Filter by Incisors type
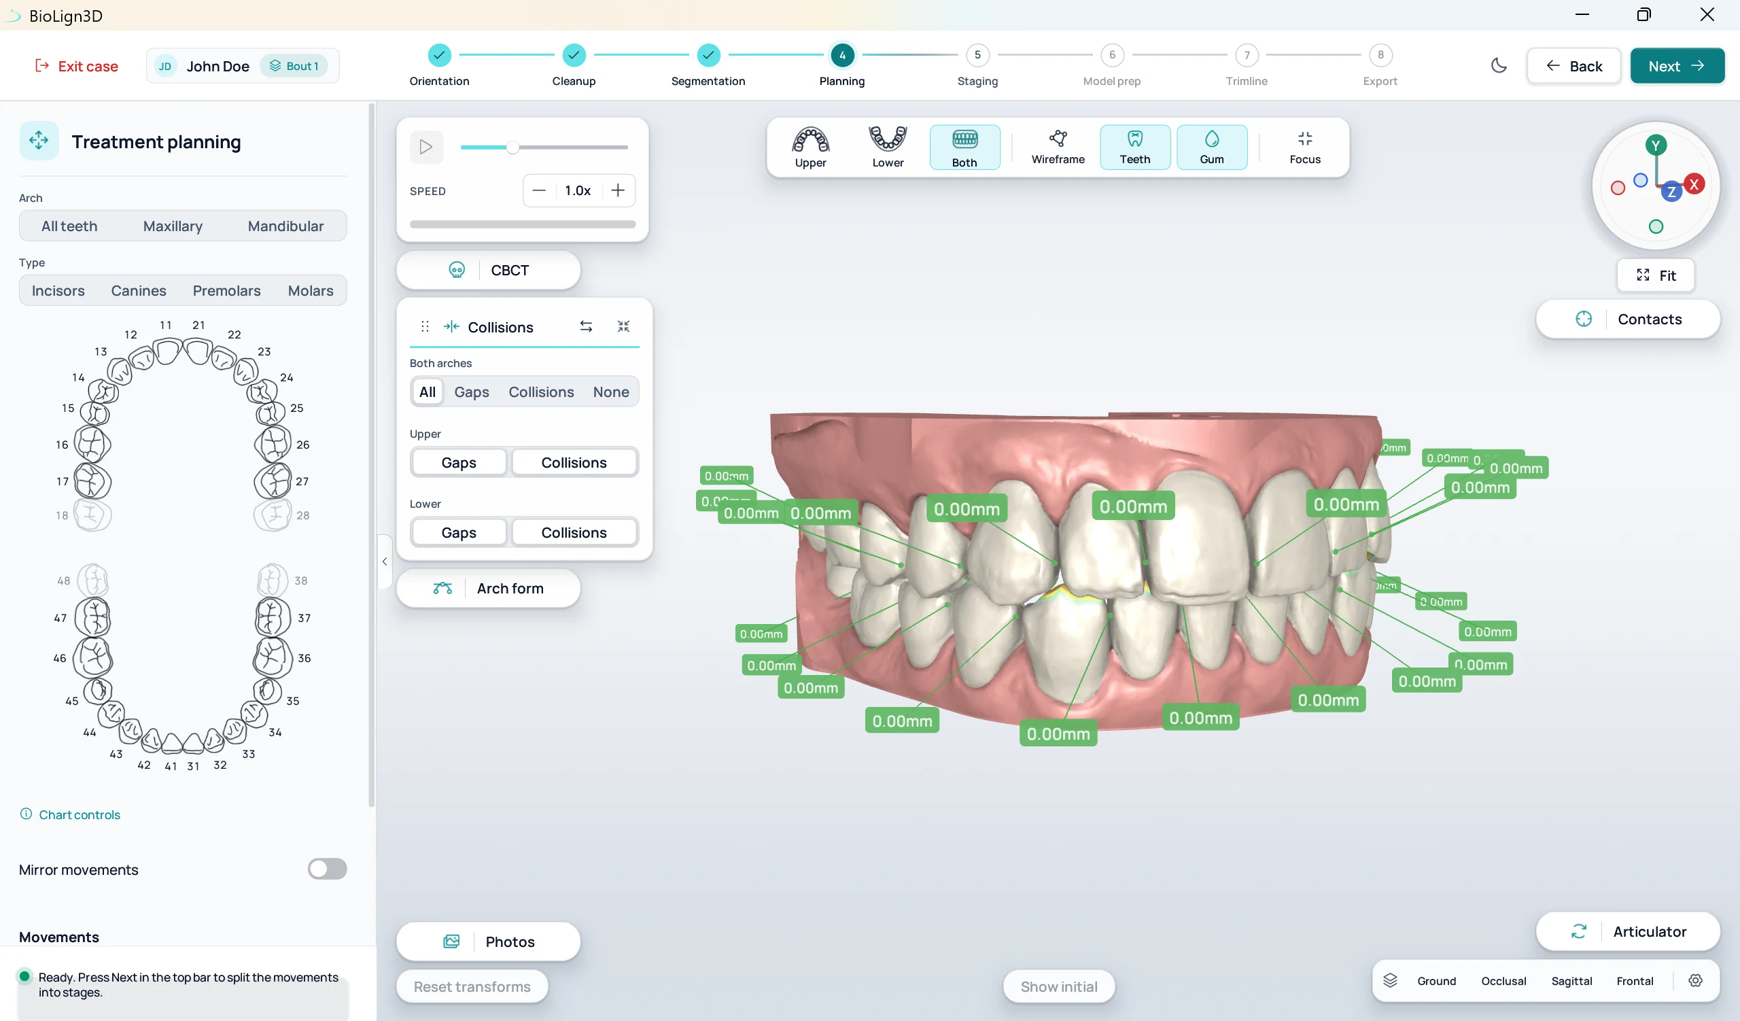Image resolution: width=1740 pixels, height=1021 pixels. [x=58, y=291]
